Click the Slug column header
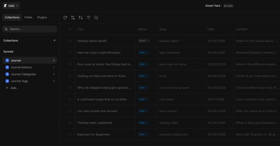This screenshot has width=280, height=146. (162, 29)
